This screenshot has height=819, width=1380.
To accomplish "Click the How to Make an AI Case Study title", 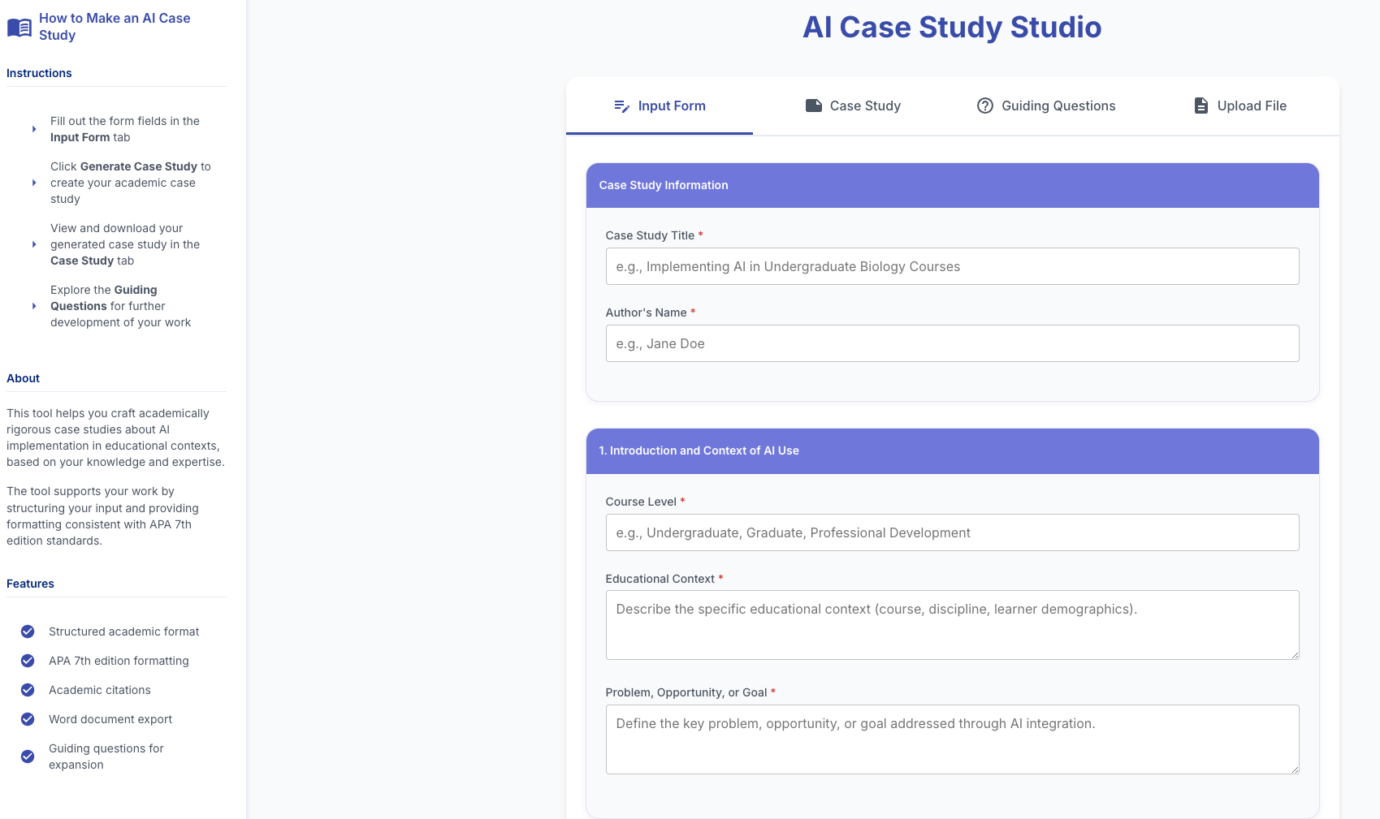I will (115, 27).
